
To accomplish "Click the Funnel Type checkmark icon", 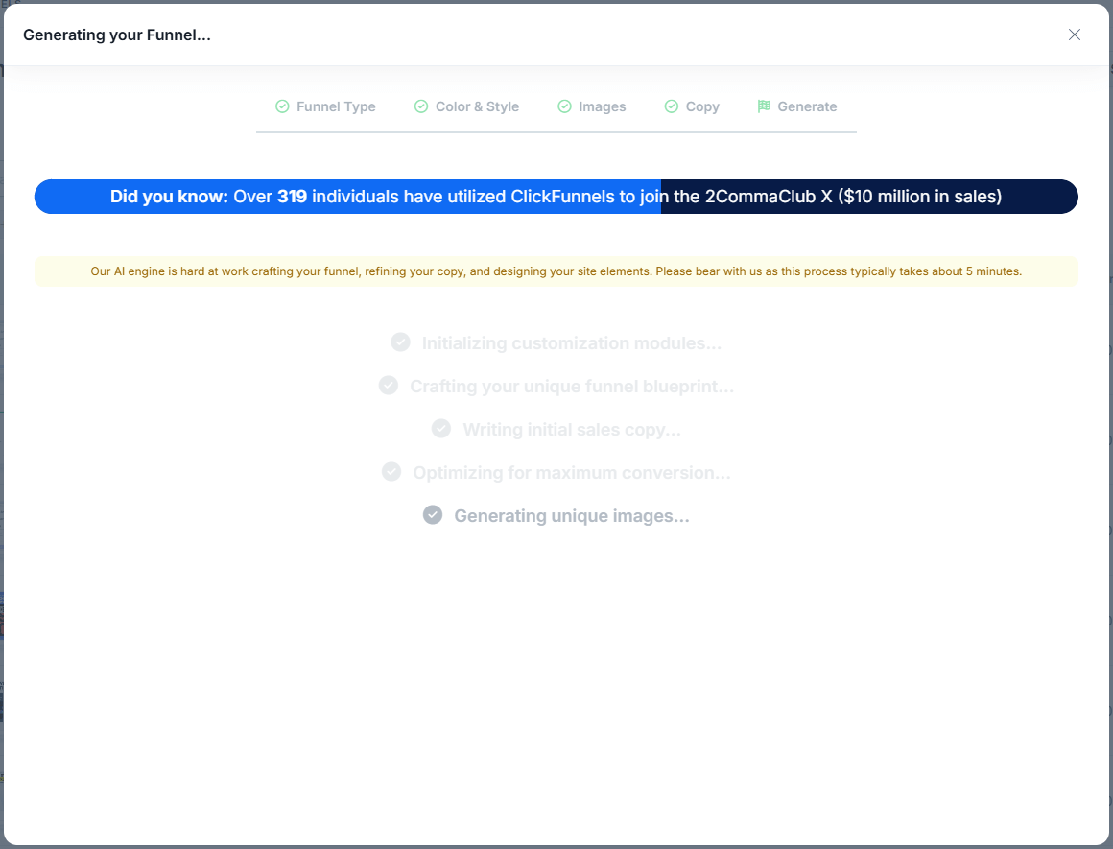I will pyautogui.click(x=282, y=106).
